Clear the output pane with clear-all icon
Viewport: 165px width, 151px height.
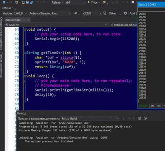point(139,118)
